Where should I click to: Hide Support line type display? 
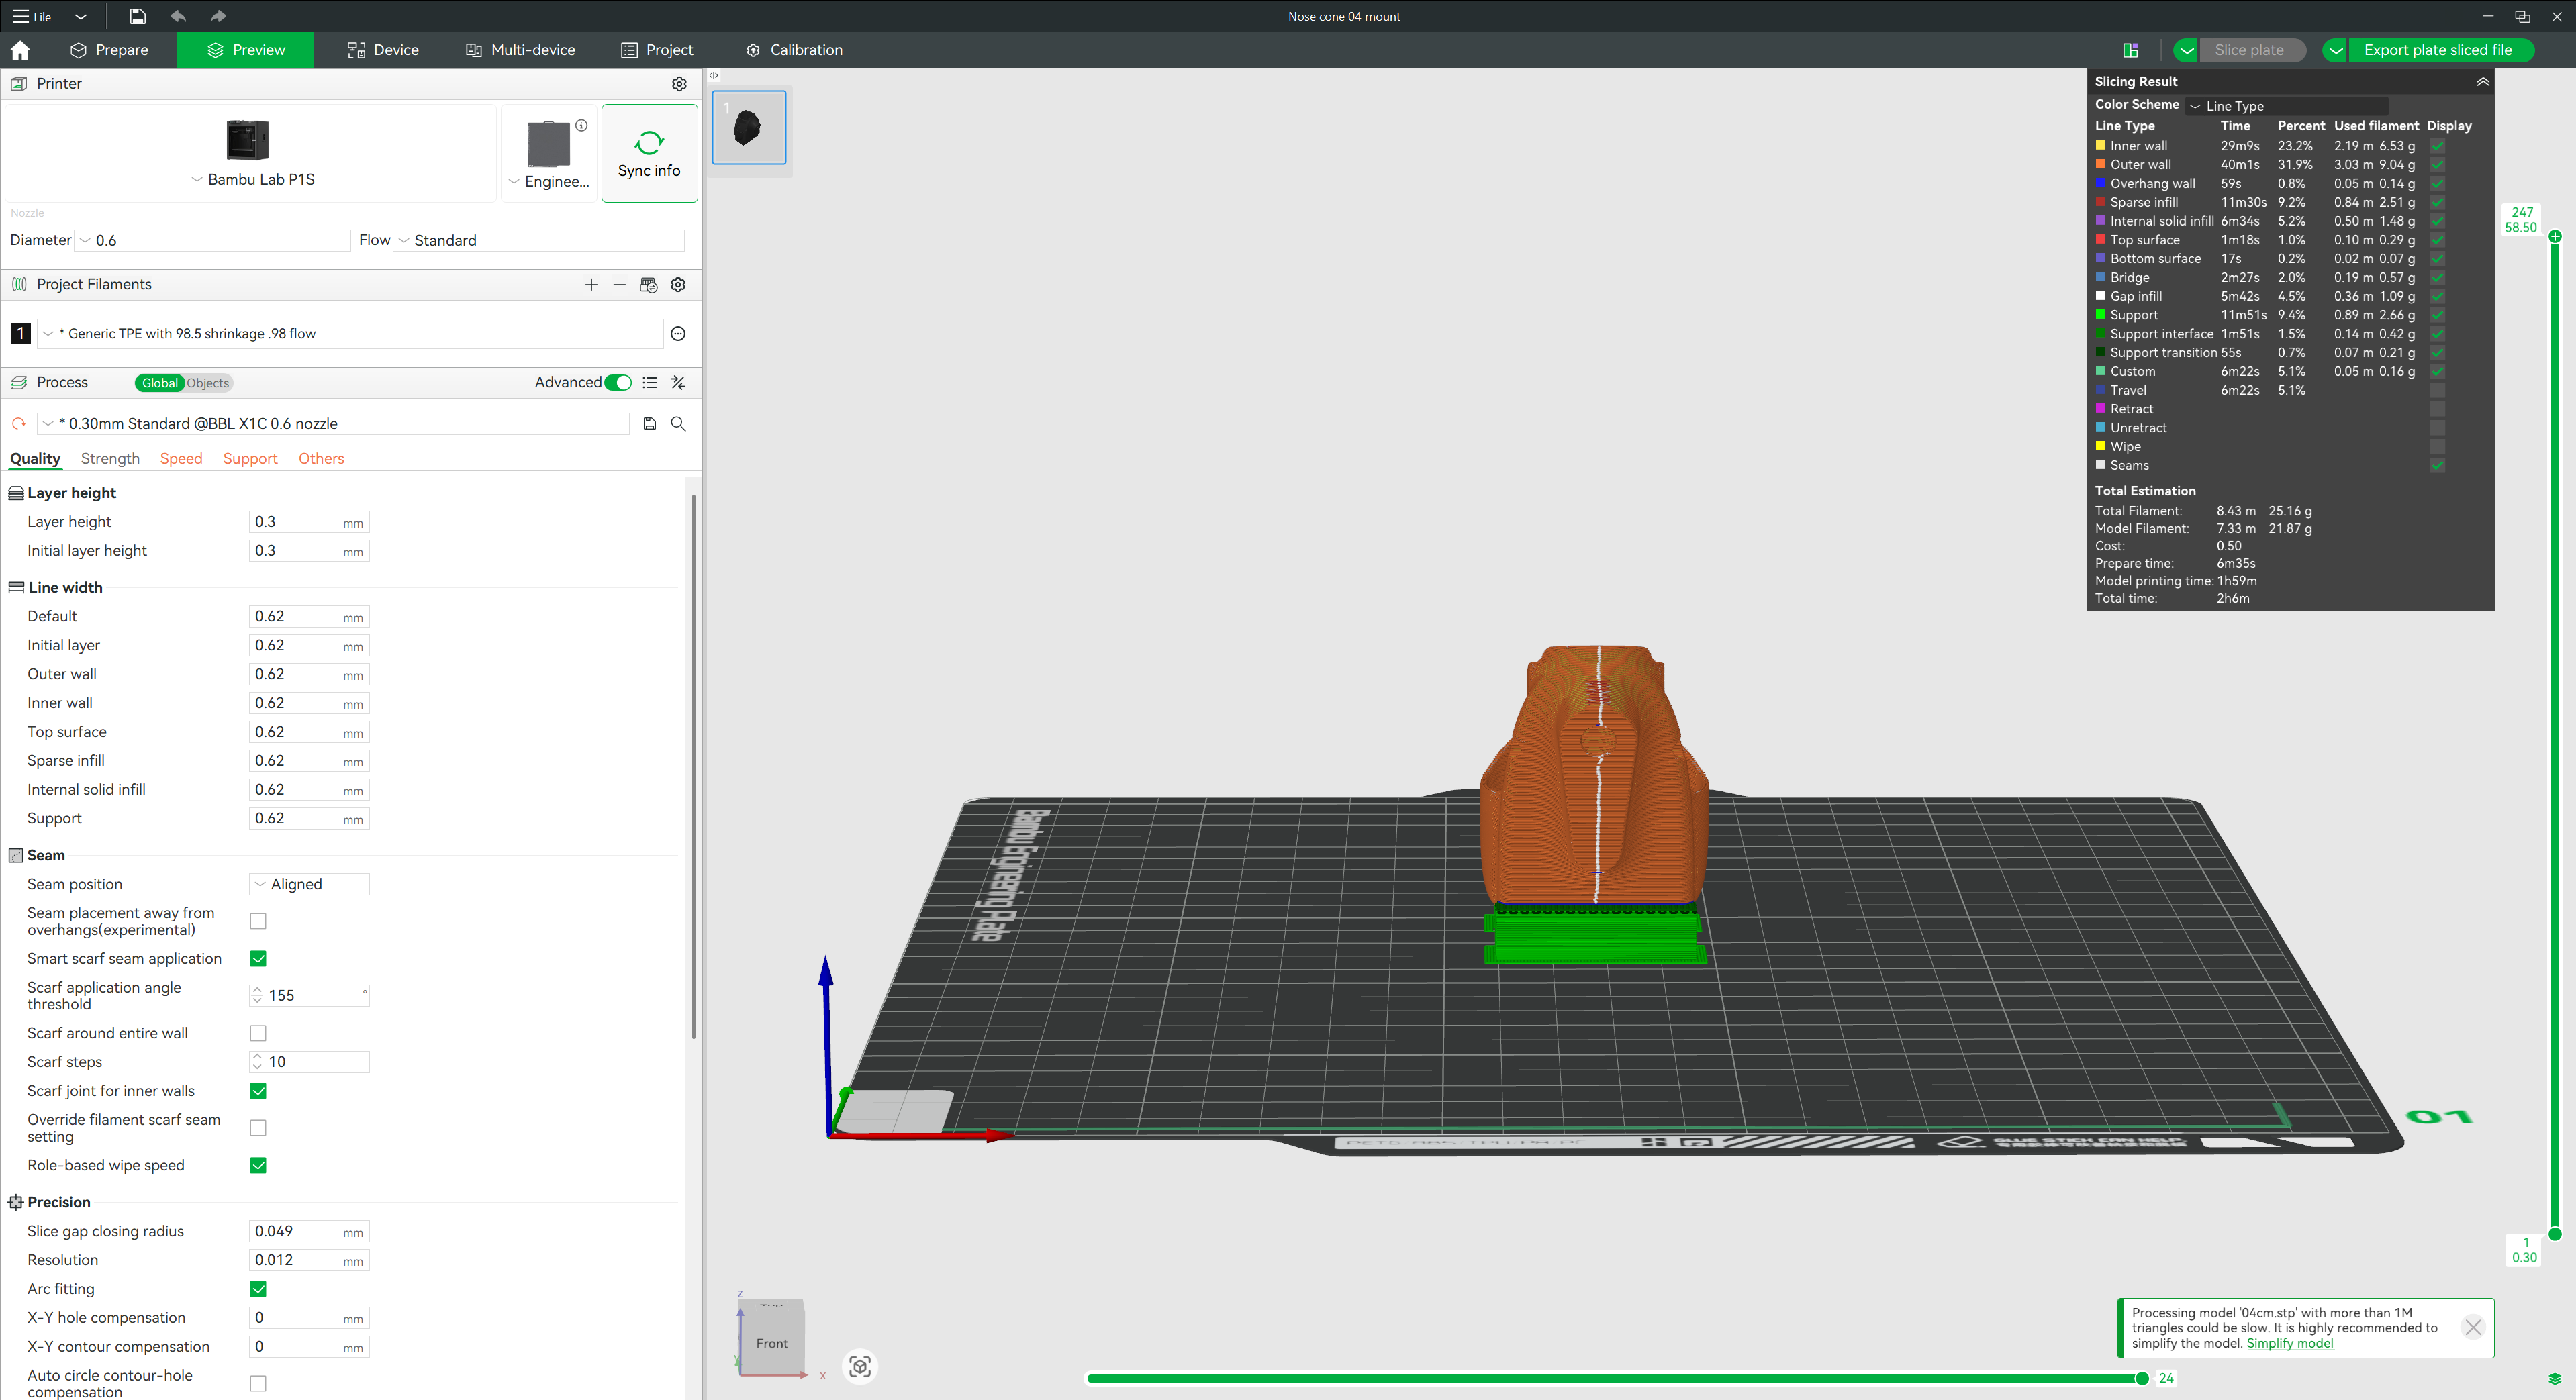(2437, 315)
